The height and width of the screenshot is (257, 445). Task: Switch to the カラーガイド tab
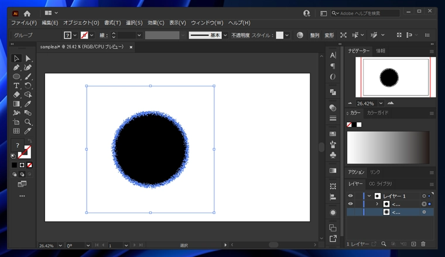(x=378, y=113)
